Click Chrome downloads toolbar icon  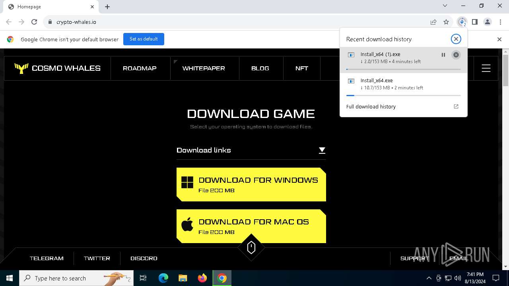(x=462, y=22)
